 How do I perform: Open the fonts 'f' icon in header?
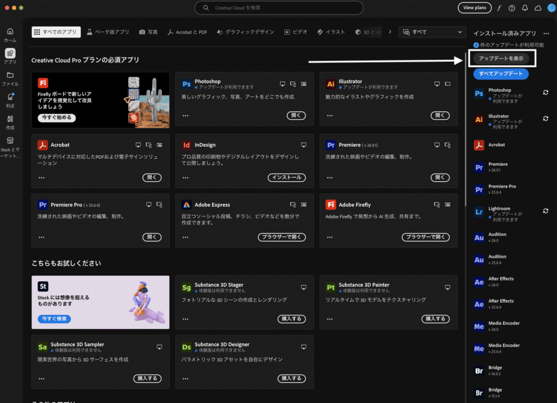(499, 8)
